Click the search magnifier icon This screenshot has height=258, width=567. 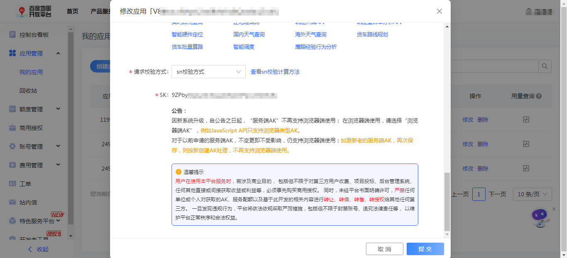point(545,65)
